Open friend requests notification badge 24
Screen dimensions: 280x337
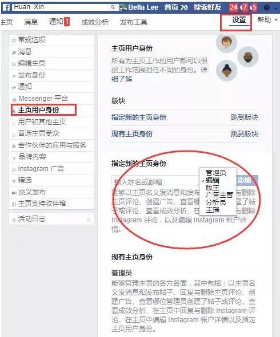click(x=233, y=7)
